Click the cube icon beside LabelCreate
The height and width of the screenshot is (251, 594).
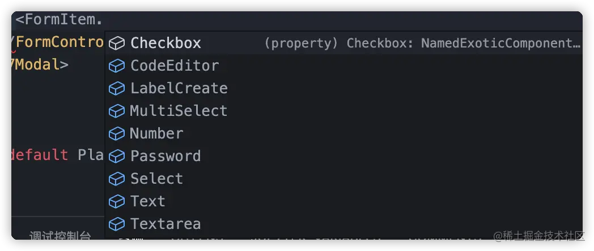point(117,89)
